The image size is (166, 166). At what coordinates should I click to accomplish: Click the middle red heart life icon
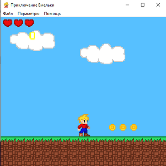coord(18,23)
